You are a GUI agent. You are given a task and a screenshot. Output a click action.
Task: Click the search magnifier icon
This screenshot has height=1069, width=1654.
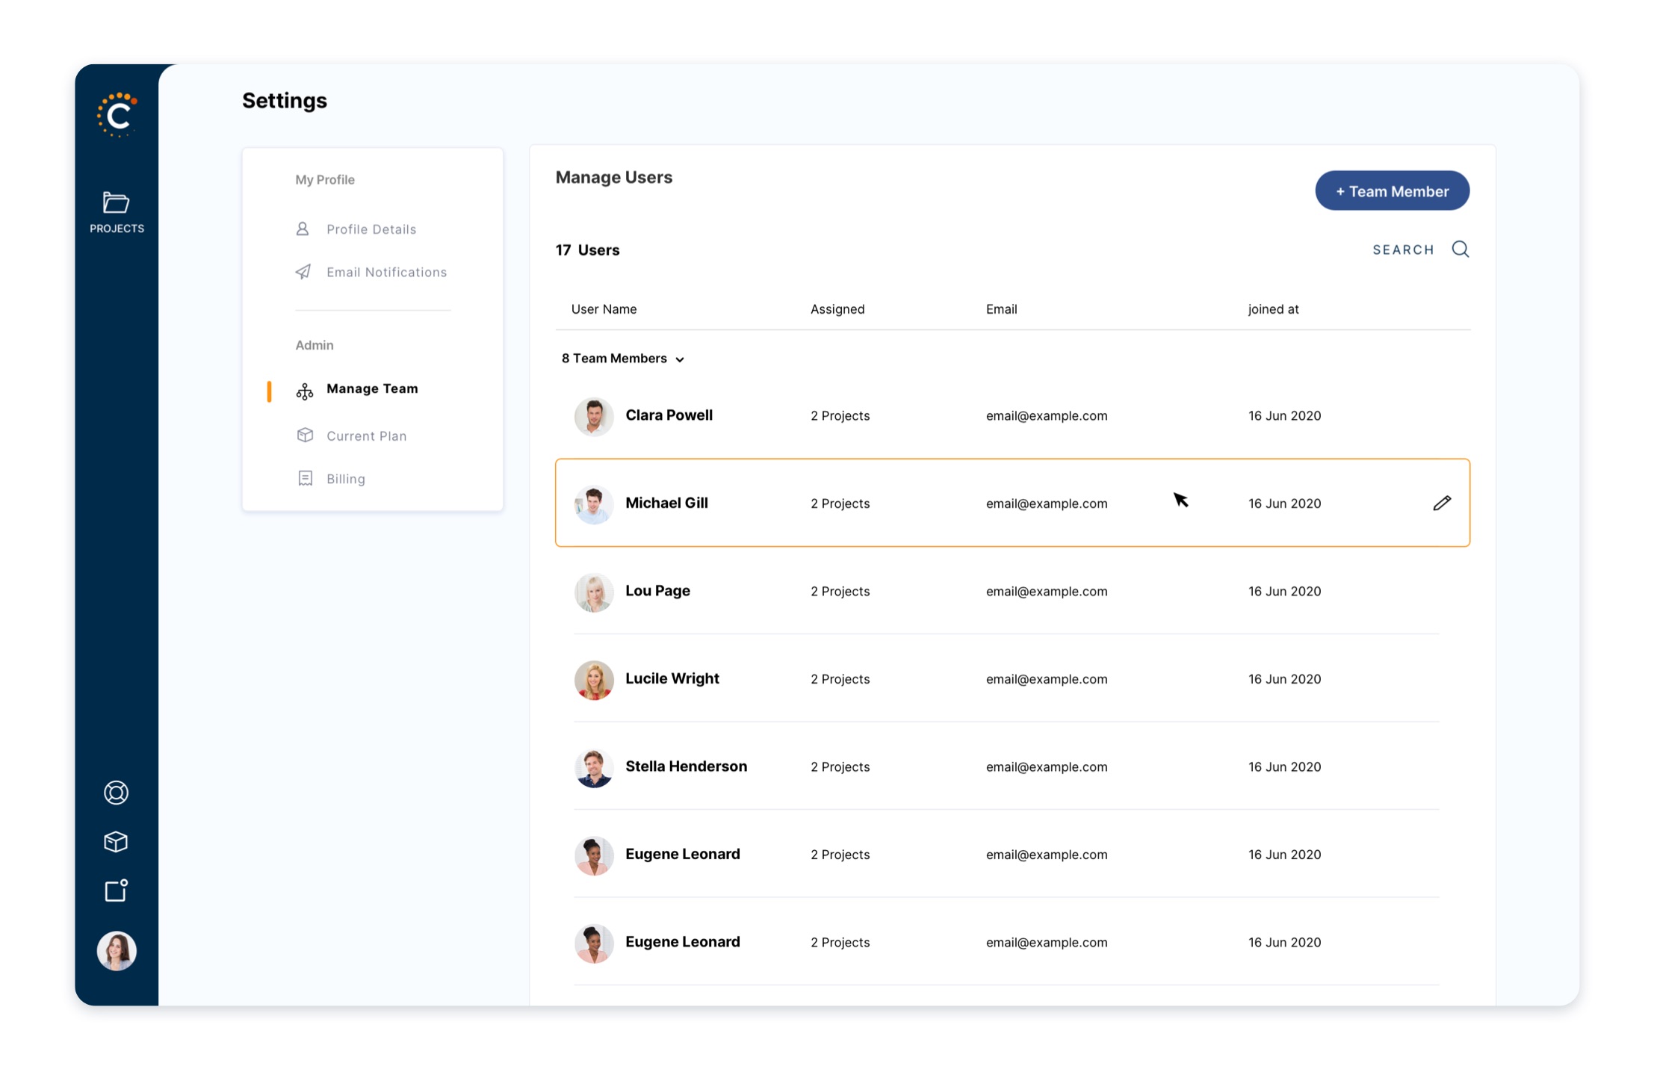(x=1461, y=249)
